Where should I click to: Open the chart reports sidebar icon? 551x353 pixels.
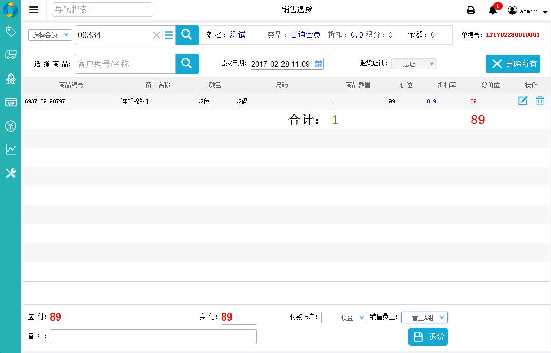point(11,150)
